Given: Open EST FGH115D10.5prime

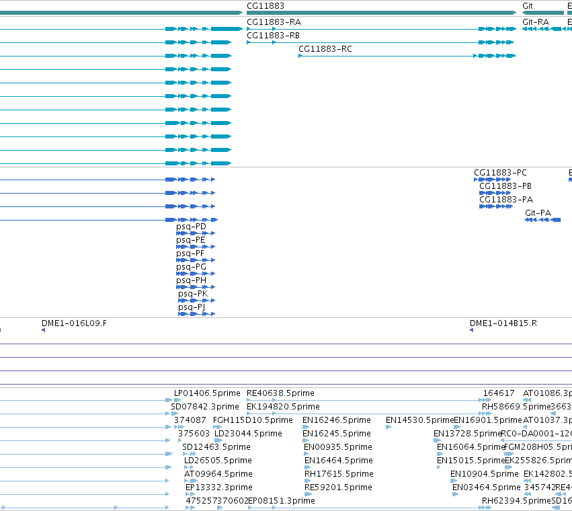Looking at the screenshot, I should 253,420.
